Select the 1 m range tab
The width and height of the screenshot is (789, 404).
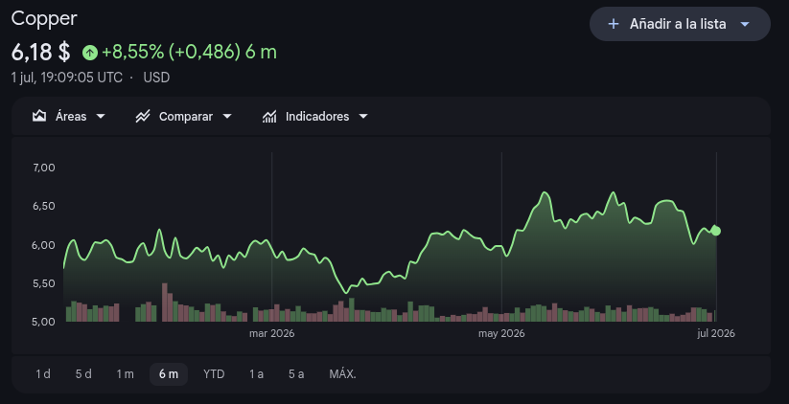tap(126, 374)
